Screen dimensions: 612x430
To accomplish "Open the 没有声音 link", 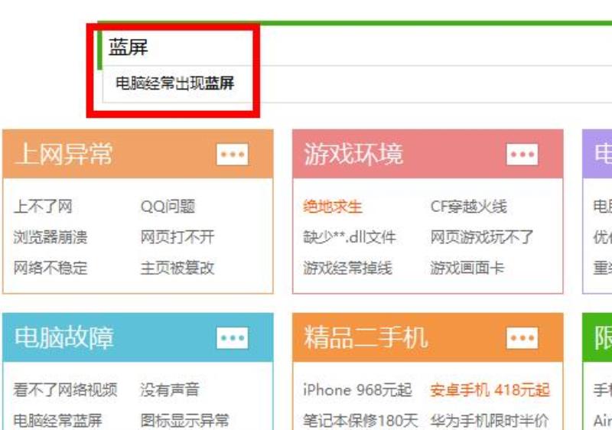I will (x=170, y=389).
